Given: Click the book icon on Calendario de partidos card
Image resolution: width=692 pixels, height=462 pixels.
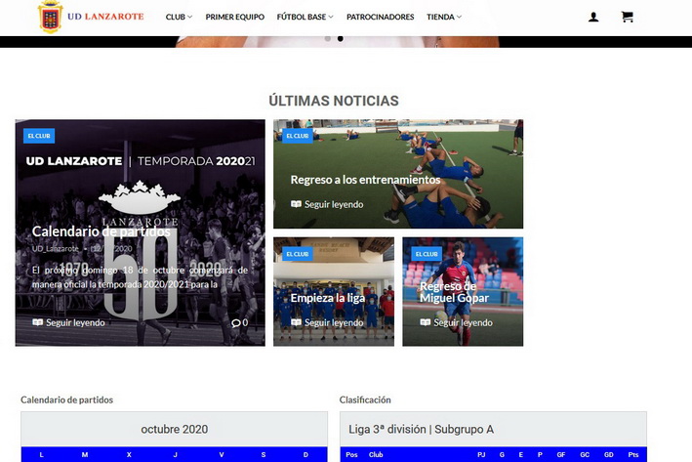Looking at the screenshot, I should tap(38, 322).
